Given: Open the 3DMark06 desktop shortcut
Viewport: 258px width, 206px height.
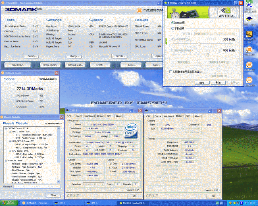Looking at the screenshot, I should [249, 82].
